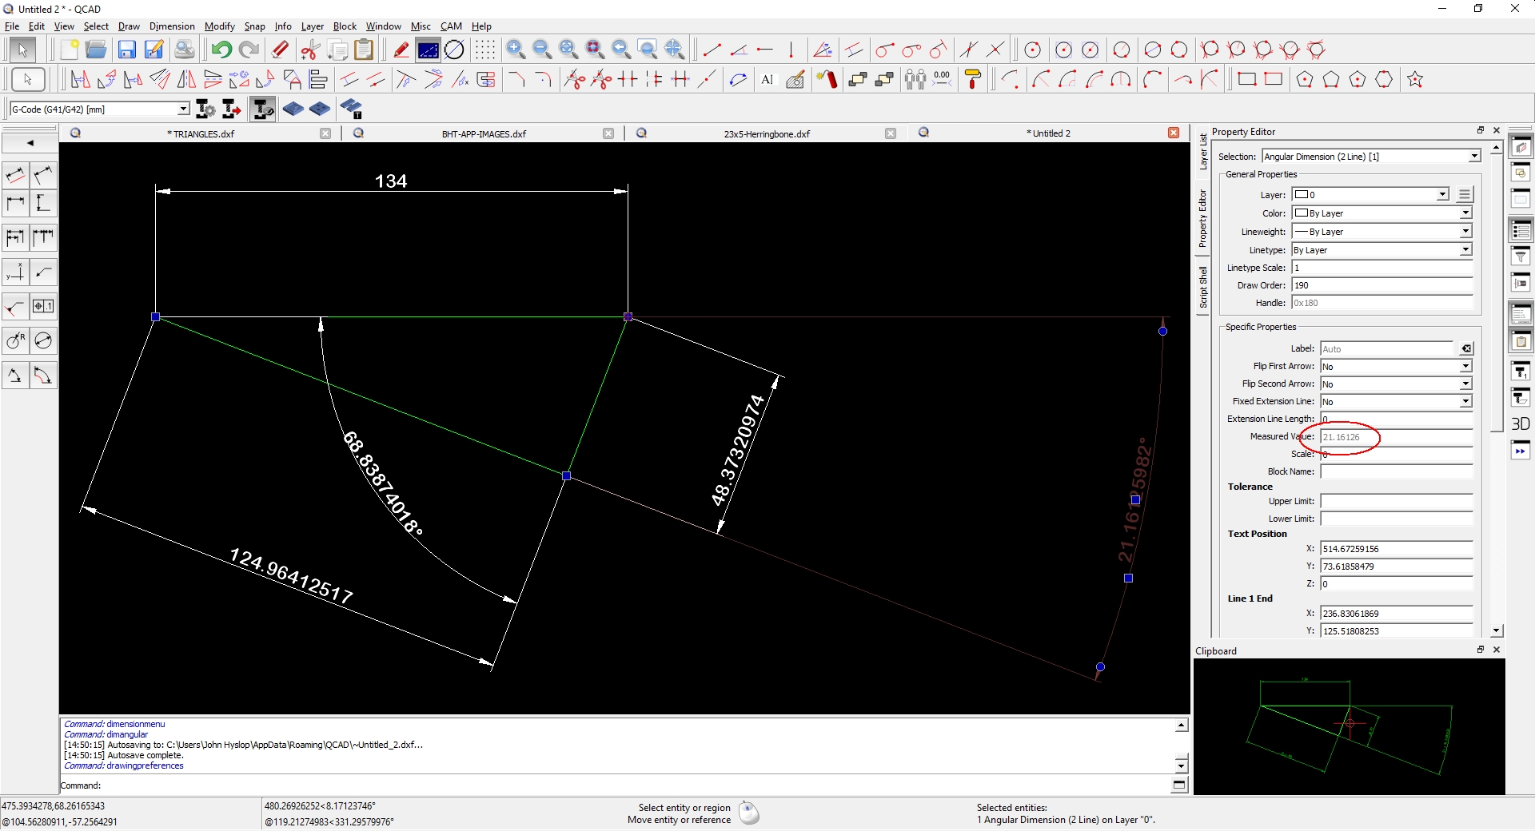This screenshot has height=831, width=1535.
Task: Select the vertical dimension tool
Action: click(x=43, y=203)
